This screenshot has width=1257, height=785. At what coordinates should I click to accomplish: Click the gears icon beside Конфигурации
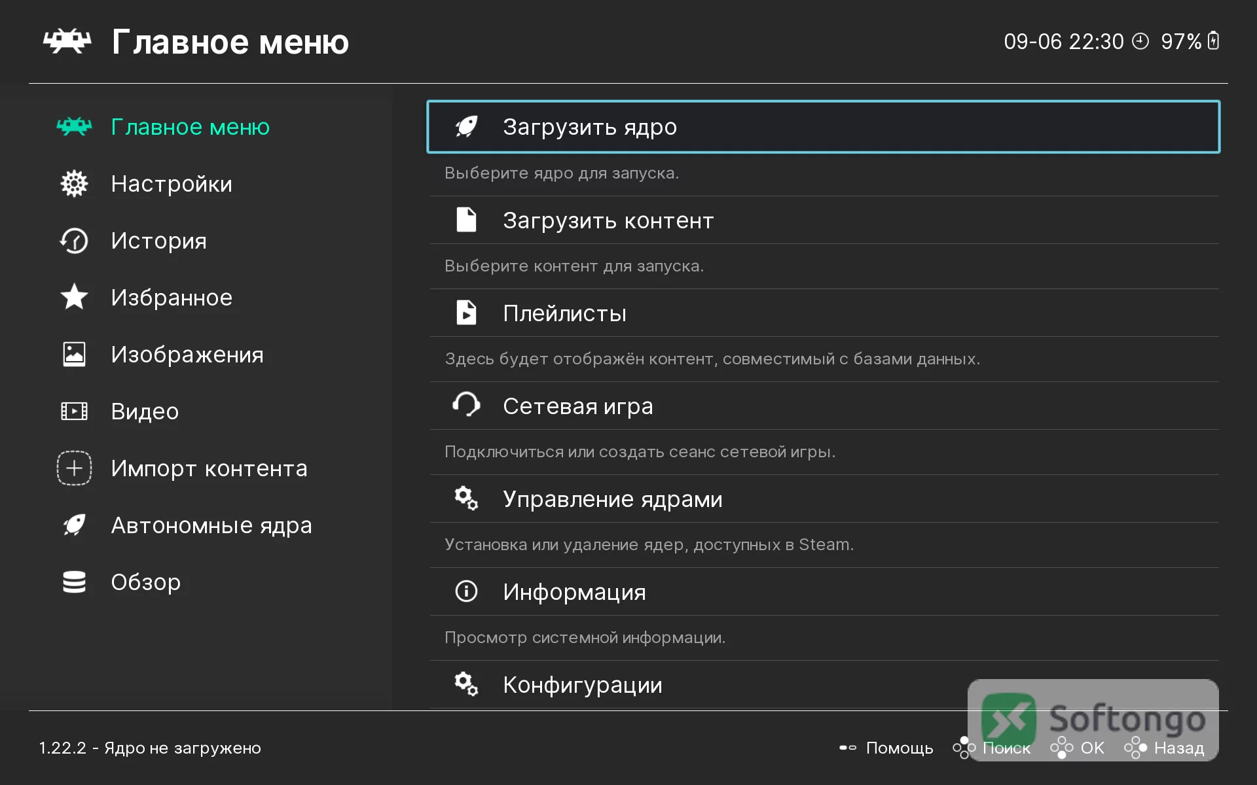click(466, 684)
